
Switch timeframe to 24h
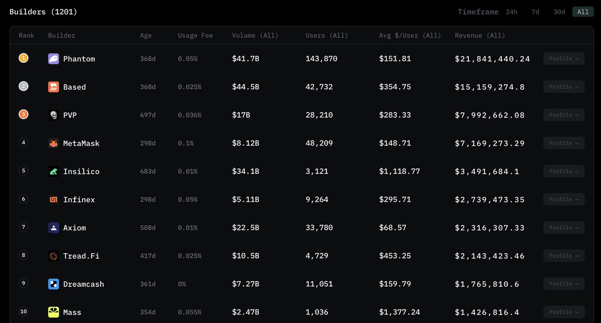tap(511, 12)
